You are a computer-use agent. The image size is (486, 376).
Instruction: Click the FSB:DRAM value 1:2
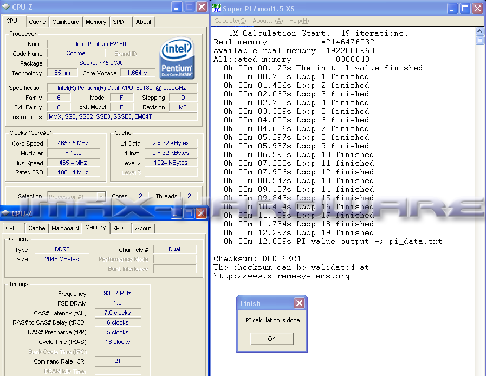coord(118,303)
